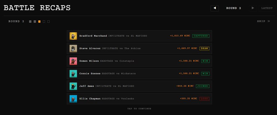Click the WIN badge on Domen Wilson's row

(x=205, y=61)
